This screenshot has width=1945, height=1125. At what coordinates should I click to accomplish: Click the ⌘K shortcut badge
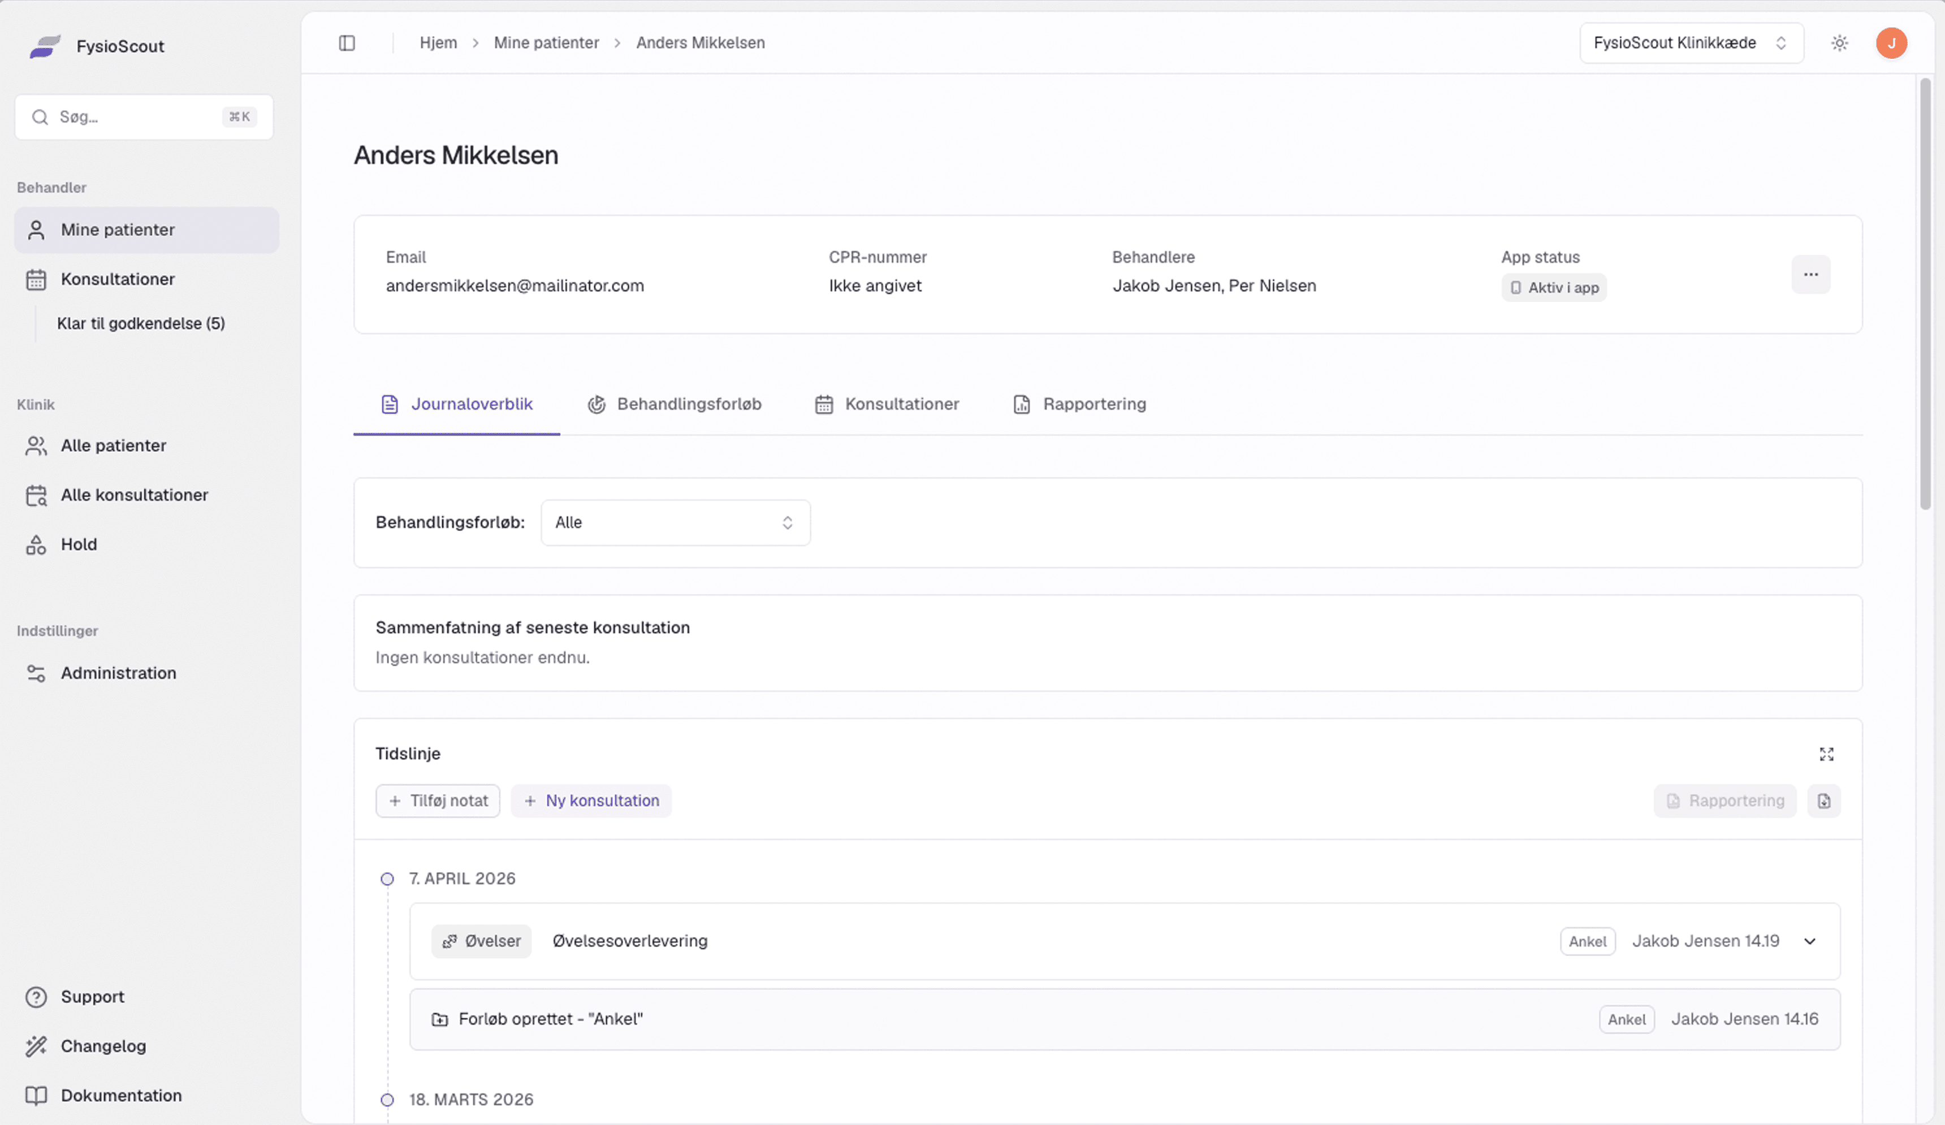[x=240, y=117]
